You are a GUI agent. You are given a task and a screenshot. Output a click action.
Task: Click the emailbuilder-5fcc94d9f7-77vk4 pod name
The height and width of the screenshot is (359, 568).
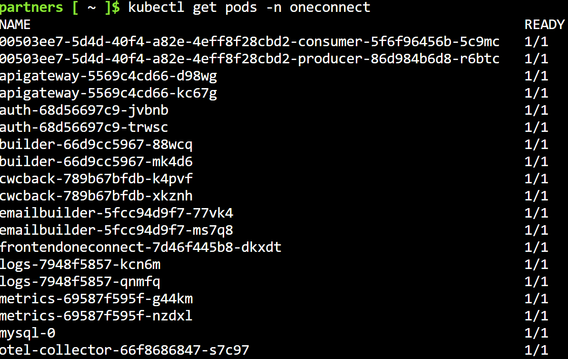point(117,213)
